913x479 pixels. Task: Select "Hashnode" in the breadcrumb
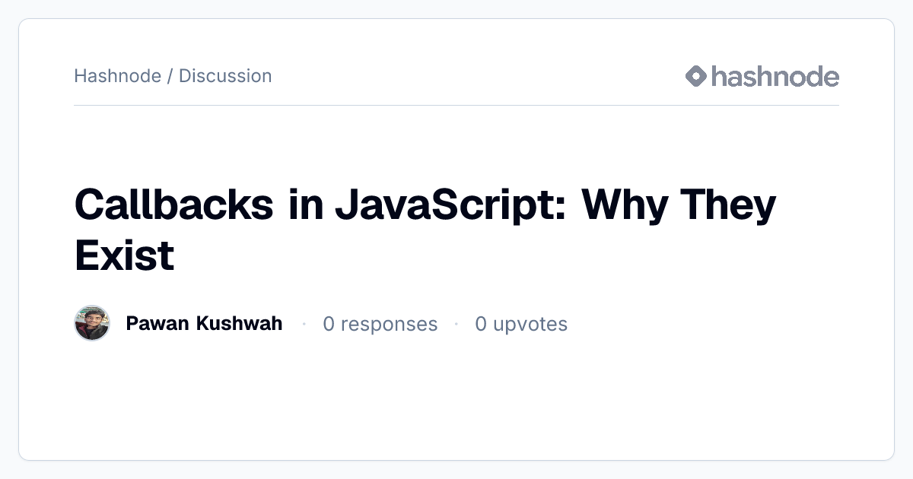(118, 76)
